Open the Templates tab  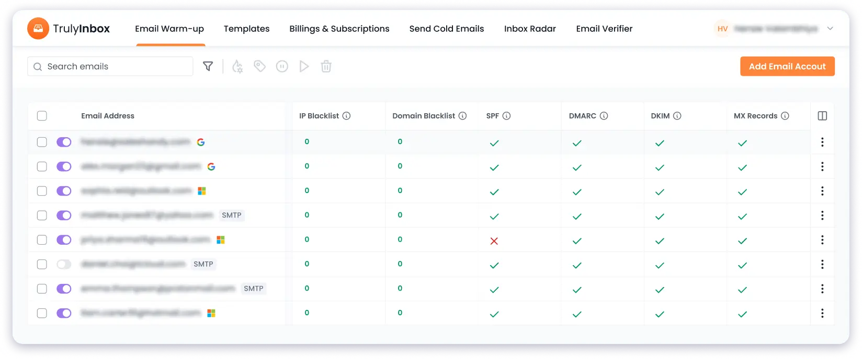pos(246,29)
